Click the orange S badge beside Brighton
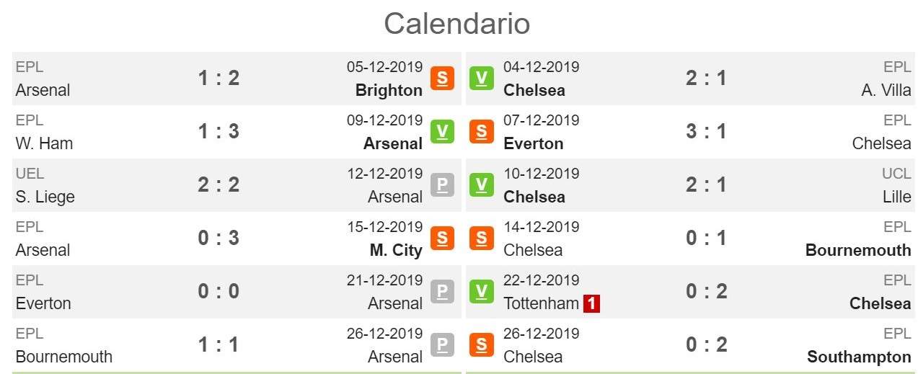Viewport: 918px width, 374px height. pyautogui.click(x=442, y=78)
